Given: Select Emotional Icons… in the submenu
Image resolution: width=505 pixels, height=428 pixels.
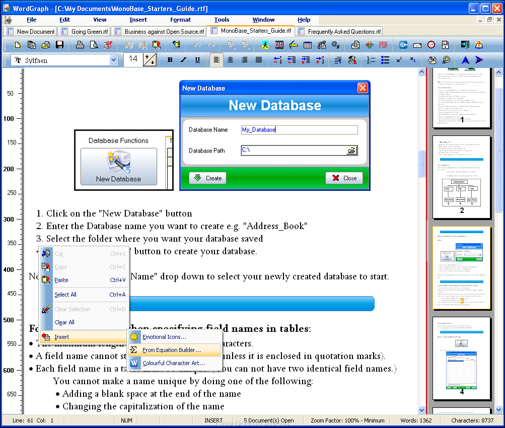Looking at the screenshot, I should 175,337.
